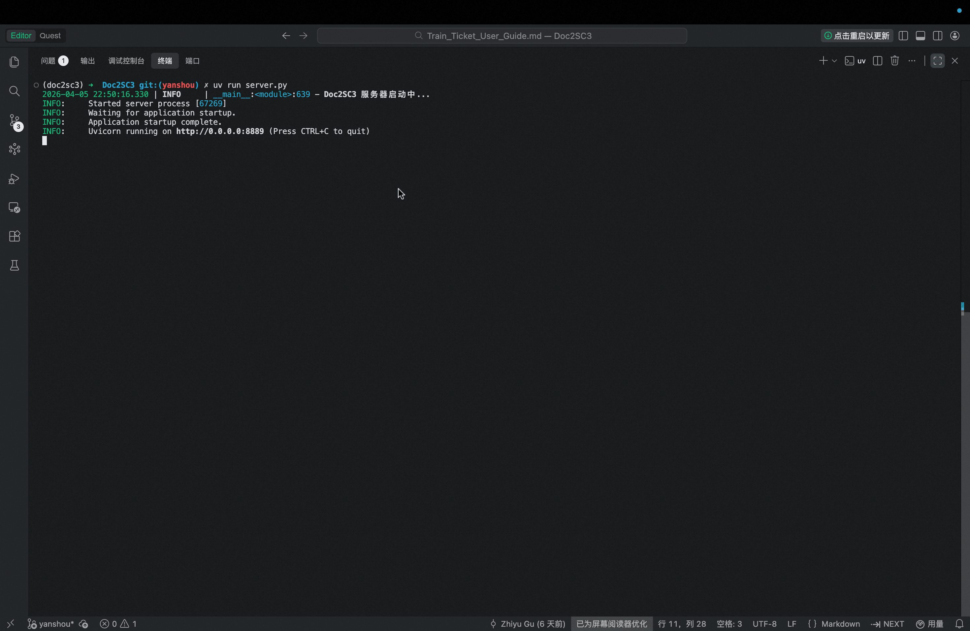The height and width of the screenshot is (631, 970).
Task: Split the terminal pane
Action: pos(878,61)
